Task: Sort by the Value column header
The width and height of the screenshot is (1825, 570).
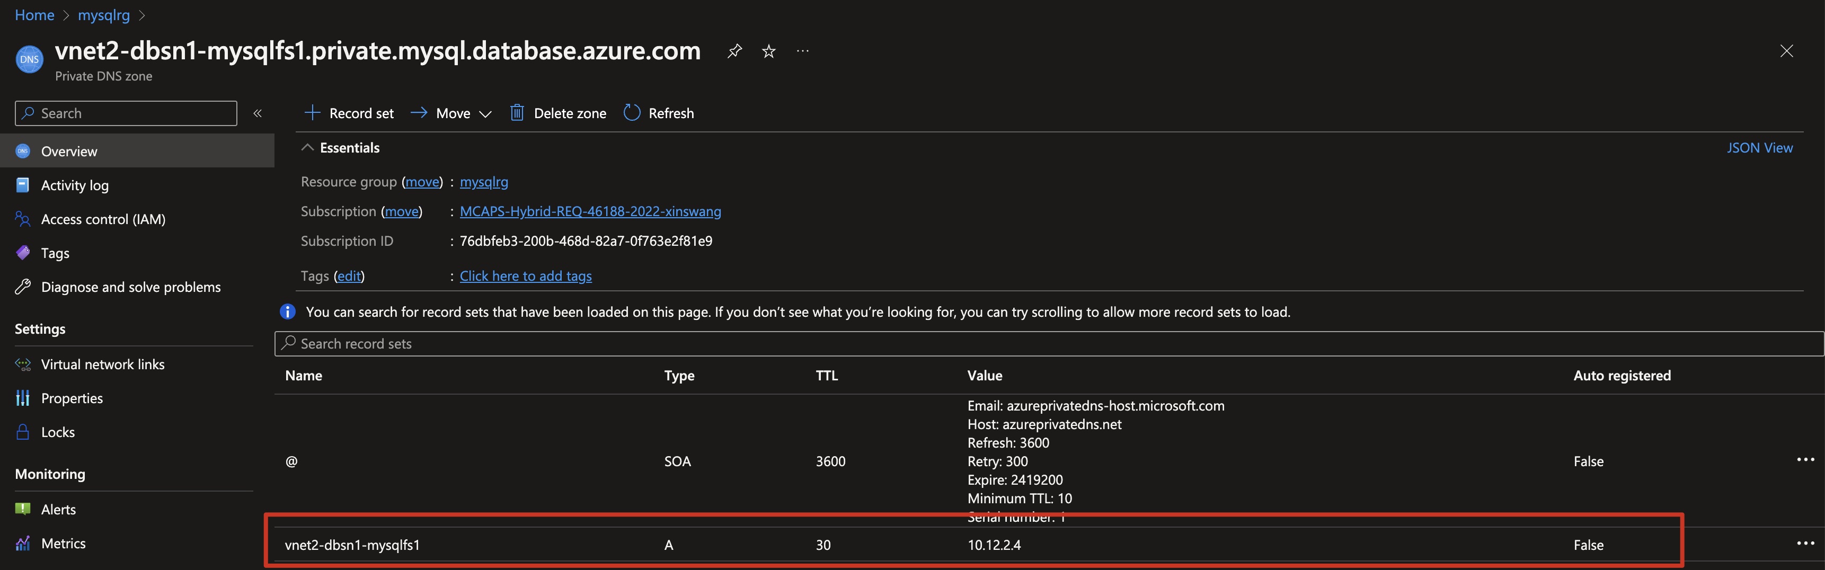Action: click(x=985, y=375)
